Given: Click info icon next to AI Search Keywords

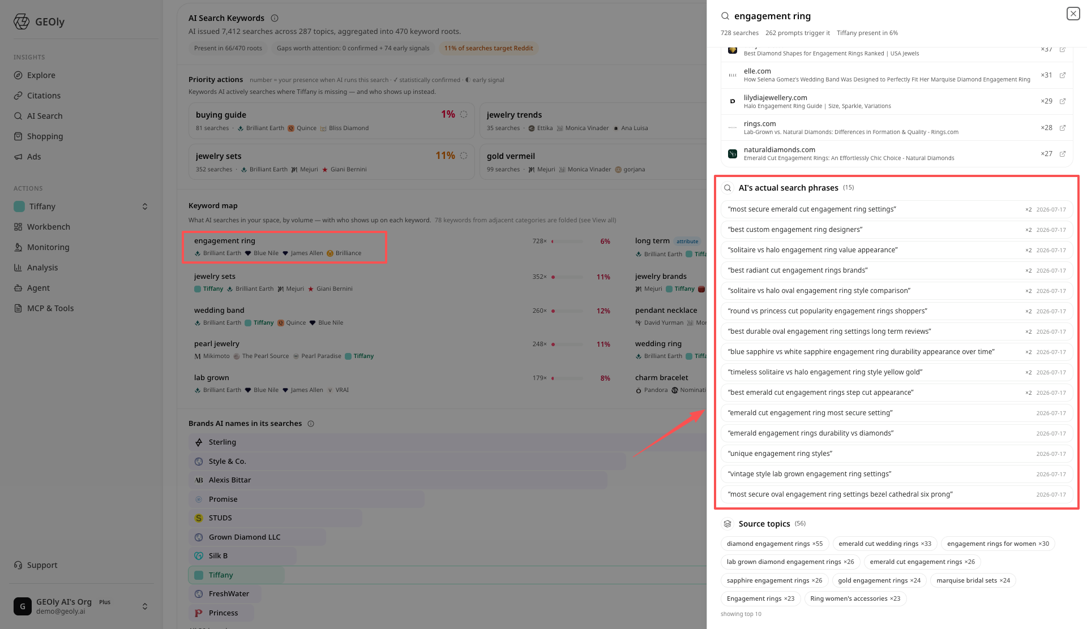Looking at the screenshot, I should pos(275,18).
